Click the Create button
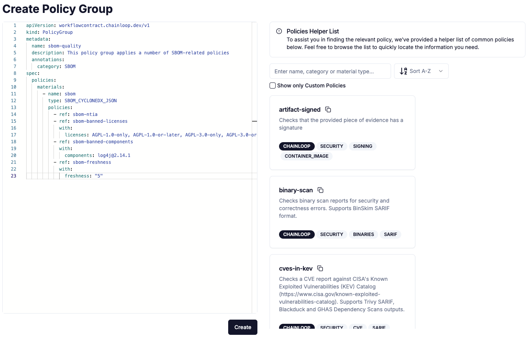 243,327
